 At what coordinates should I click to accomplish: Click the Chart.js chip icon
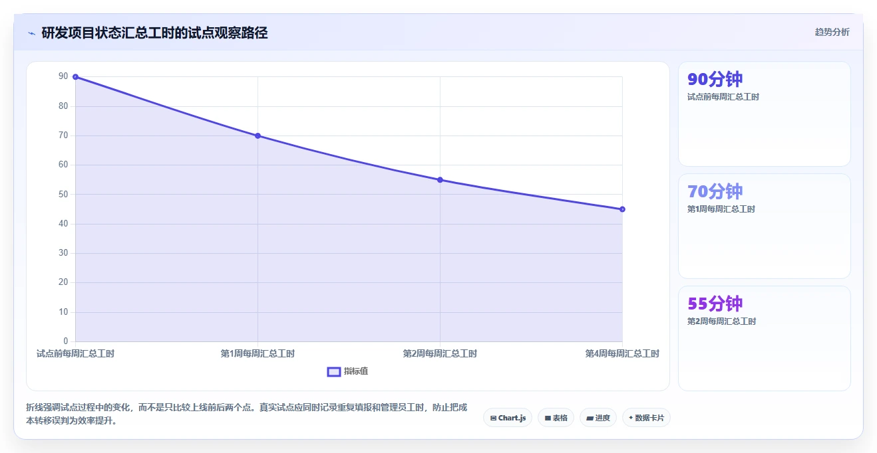(493, 418)
